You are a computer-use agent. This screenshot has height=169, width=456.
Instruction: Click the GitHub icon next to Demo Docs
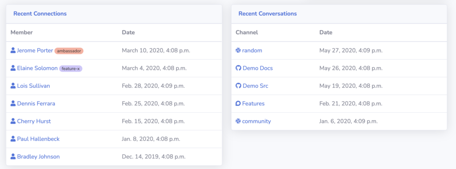pos(238,68)
